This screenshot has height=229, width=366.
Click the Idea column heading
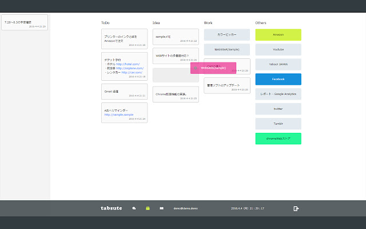point(156,23)
